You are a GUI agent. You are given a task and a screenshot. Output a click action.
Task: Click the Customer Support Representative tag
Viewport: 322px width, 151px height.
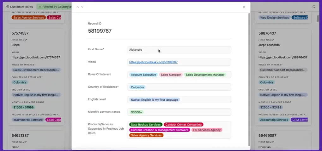click(283, 70)
